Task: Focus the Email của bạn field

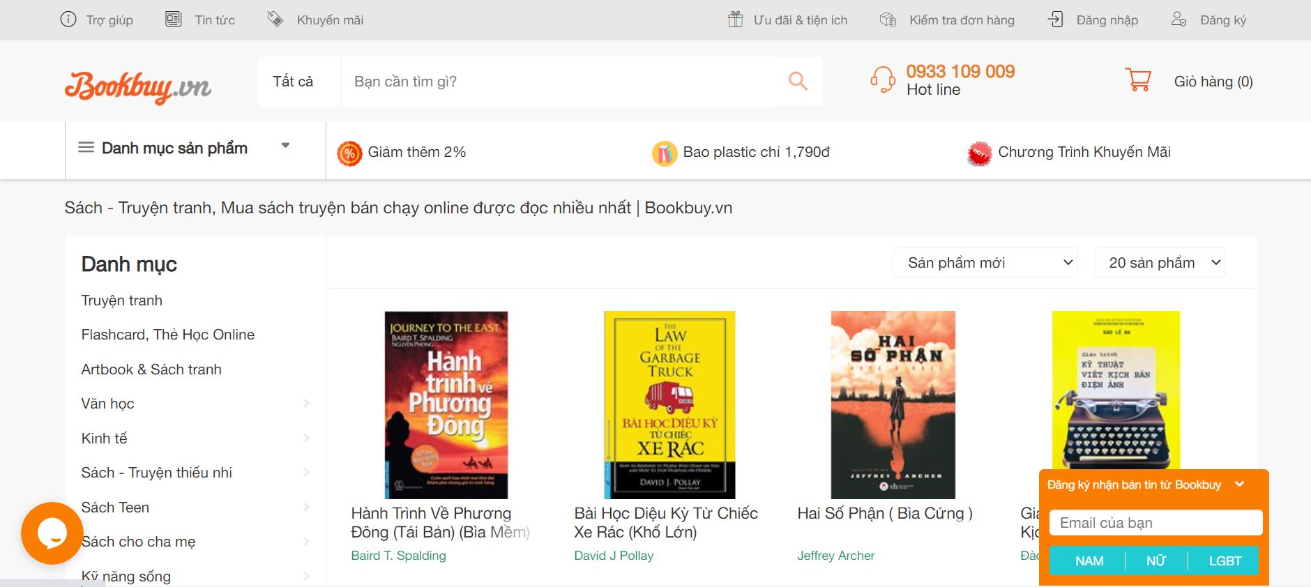Action: coord(1156,523)
